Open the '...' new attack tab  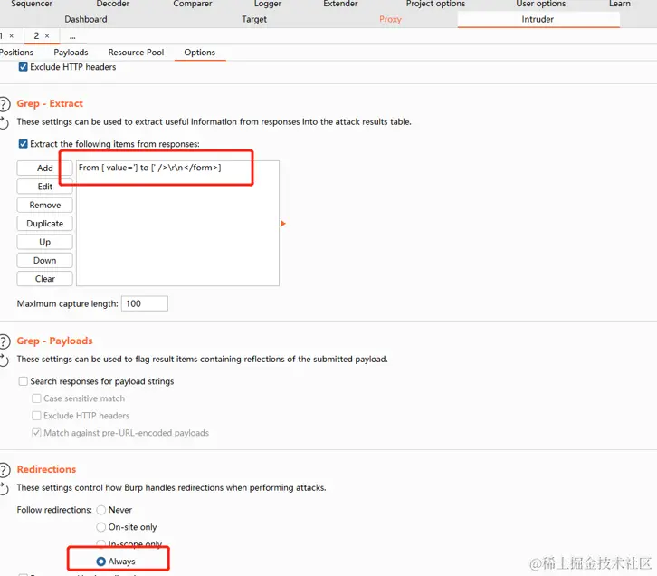pos(72,37)
